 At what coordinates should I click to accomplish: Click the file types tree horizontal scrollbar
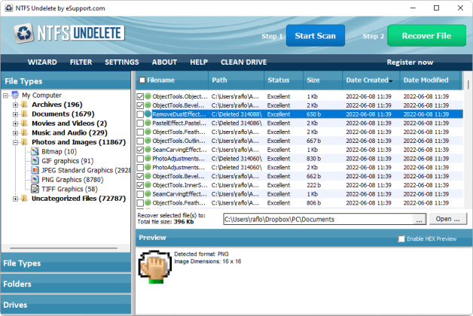coord(64,248)
